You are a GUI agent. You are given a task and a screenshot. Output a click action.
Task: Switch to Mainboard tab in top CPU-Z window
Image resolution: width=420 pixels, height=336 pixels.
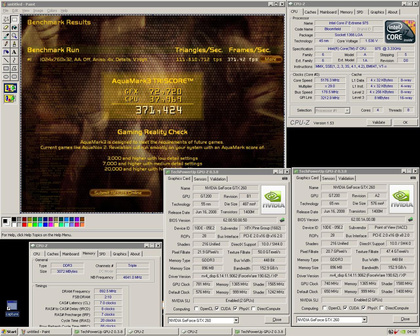coord(328,12)
